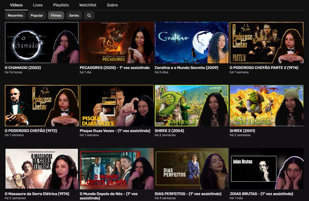
Task: Open the Poderoso Chefão Parte II thumbnail
Action: (x=267, y=43)
